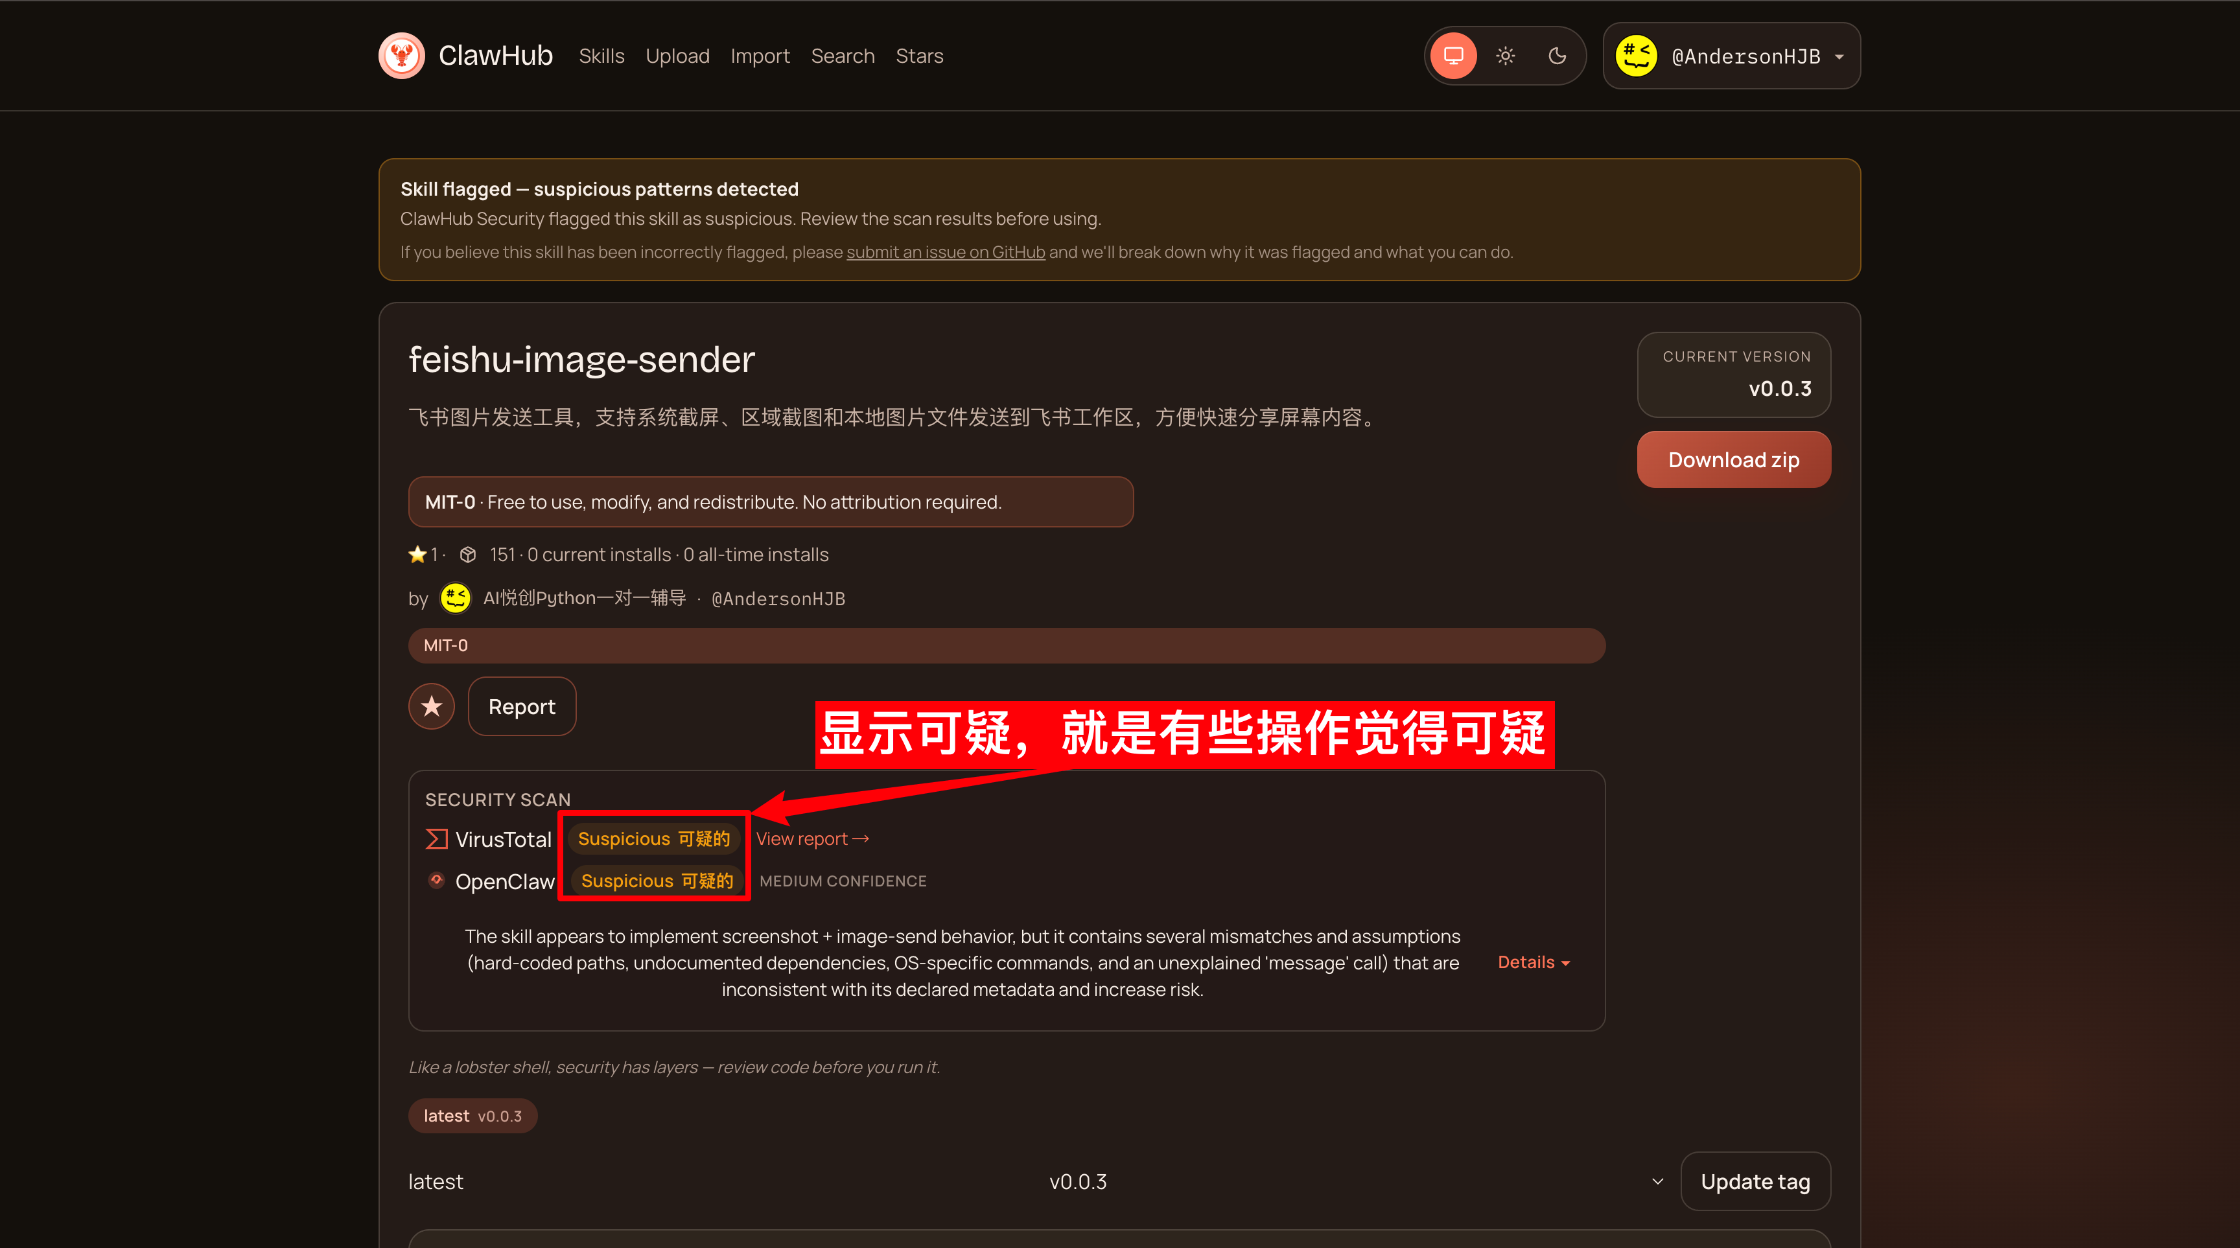
Task: Open the version dropdown showing v0.0.3
Action: pos(1356,1182)
